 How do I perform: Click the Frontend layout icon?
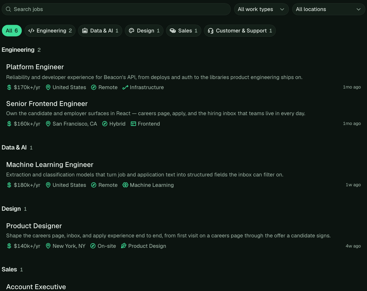pos(133,124)
